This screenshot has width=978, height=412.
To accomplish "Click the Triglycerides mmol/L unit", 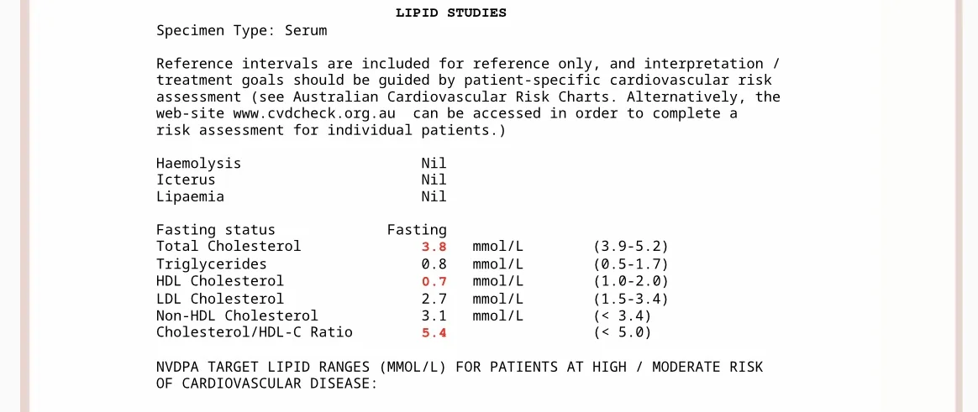I will coord(497,264).
